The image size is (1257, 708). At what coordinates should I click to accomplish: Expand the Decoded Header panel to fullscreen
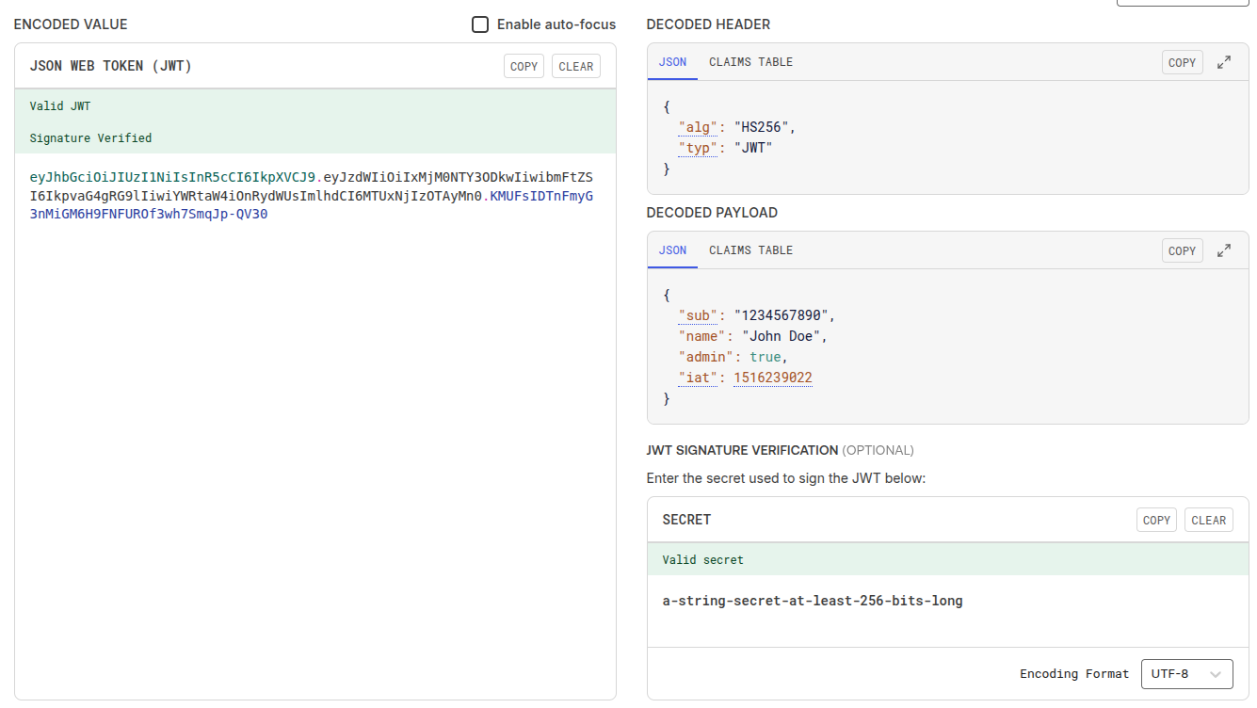pos(1224,62)
